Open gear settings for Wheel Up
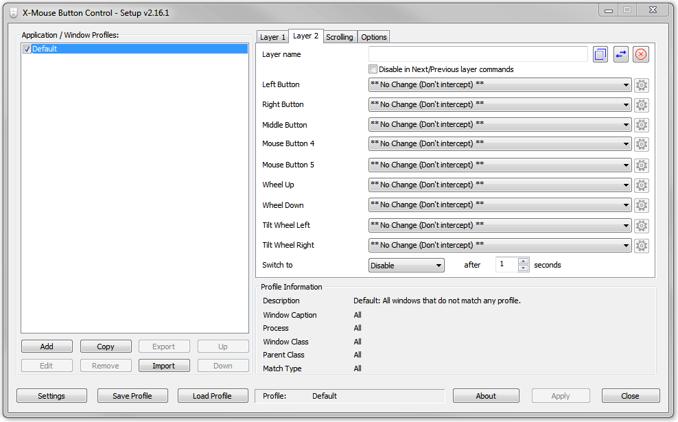The height and width of the screenshot is (422, 678). [x=641, y=185]
